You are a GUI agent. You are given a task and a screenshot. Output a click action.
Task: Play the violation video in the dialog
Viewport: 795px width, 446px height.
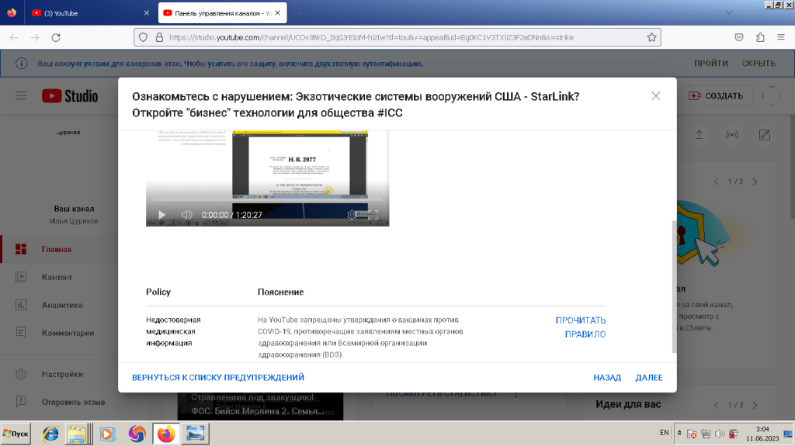(x=161, y=215)
